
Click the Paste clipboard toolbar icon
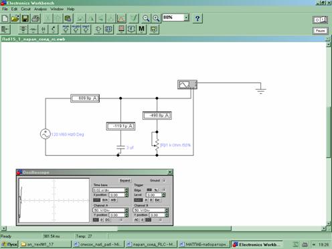tap(68, 18)
